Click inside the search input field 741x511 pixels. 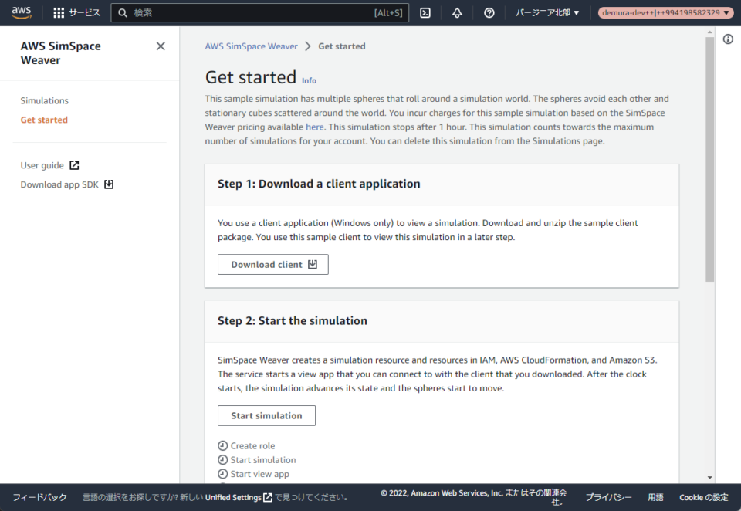click(x=232, y=12)
